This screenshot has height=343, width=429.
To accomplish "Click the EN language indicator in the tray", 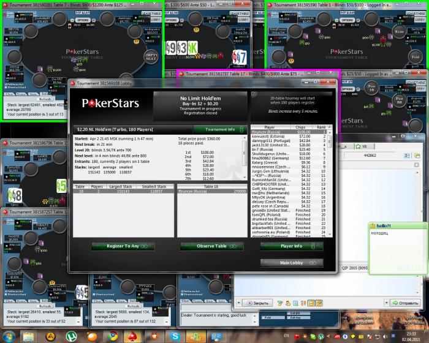I will click(x=286, y=336).
